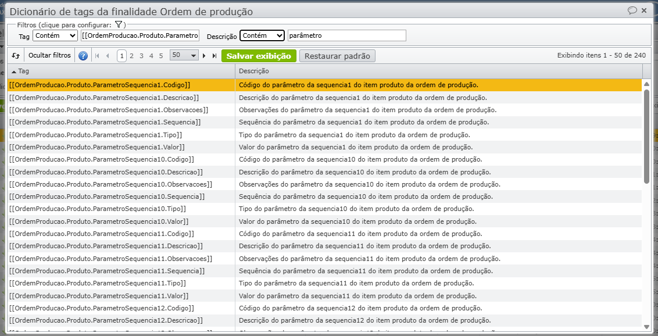Screen dimensions: 658x336
Task: Open the comment bubble icon
Action: (x=632, y=10)
